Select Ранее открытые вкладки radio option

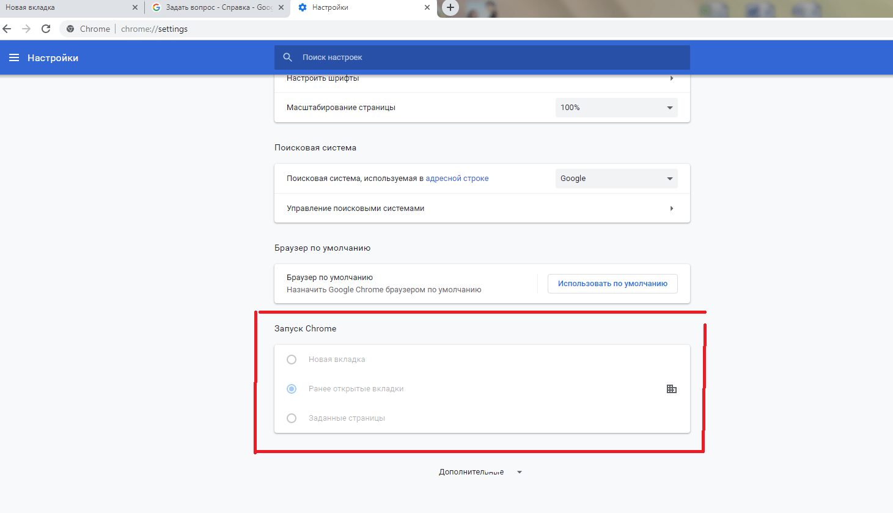click(x=292, y=389)
